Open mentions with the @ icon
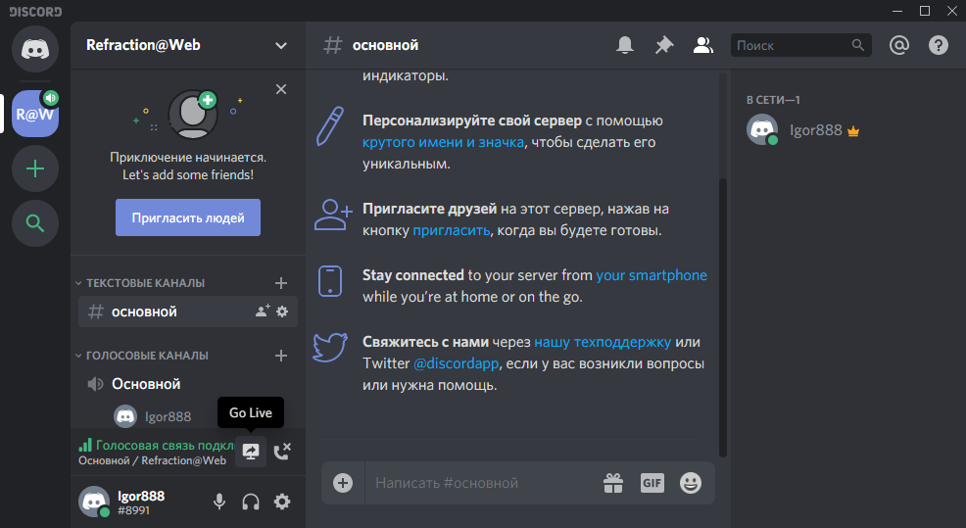 pyautogui.click(x=898, y=45)
